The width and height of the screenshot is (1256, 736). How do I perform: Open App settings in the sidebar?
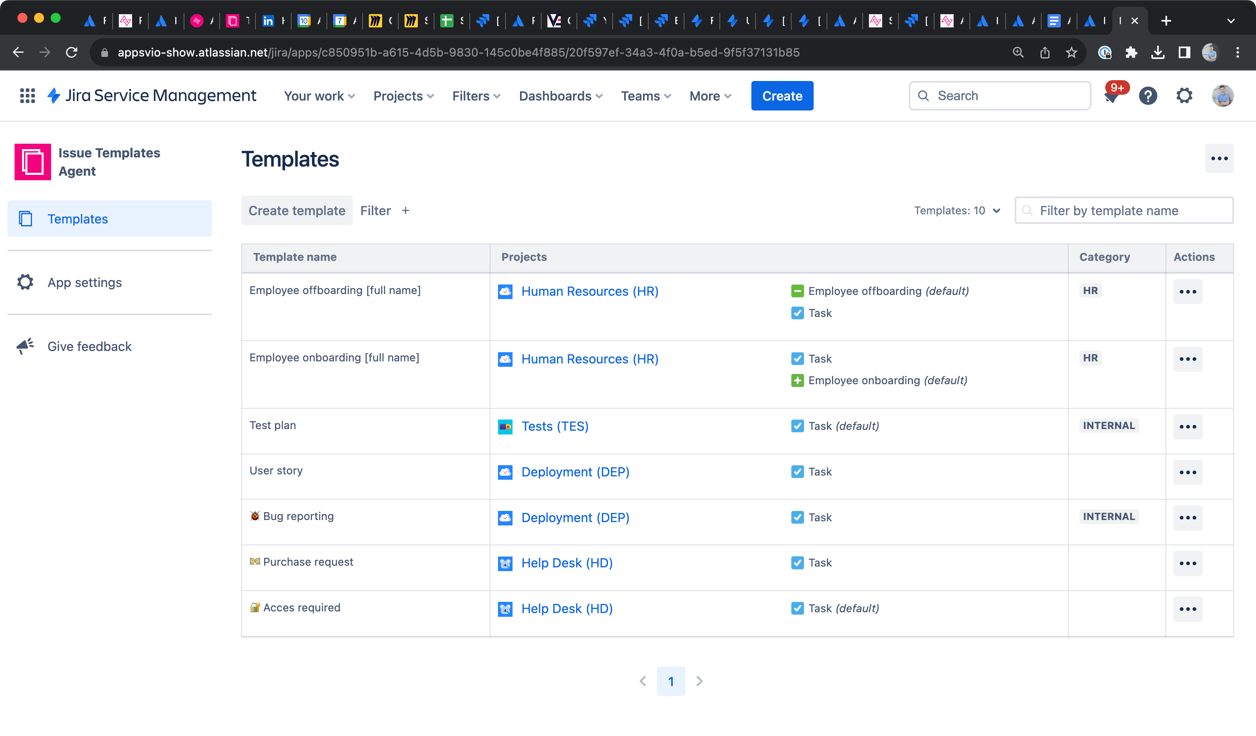coord(85,282)
